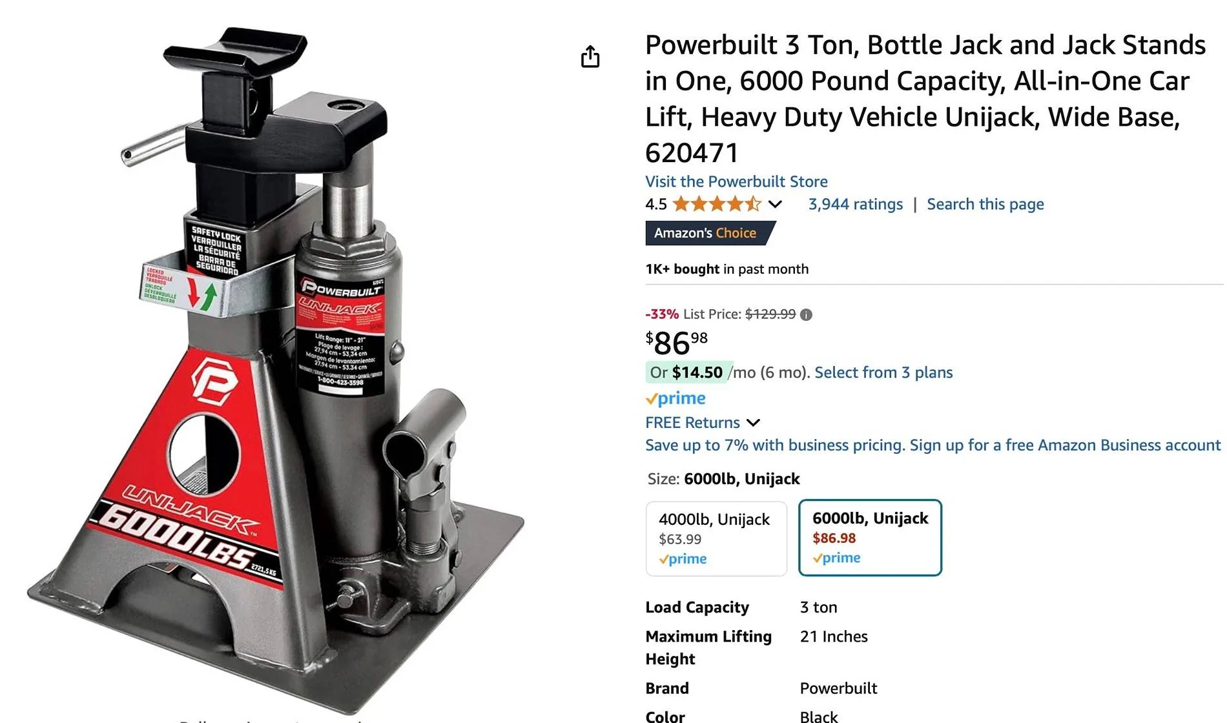Viewport: 1227px width, 723px height.
Task: Click the Prime logo under the price
Action: (x=675, y=398)
